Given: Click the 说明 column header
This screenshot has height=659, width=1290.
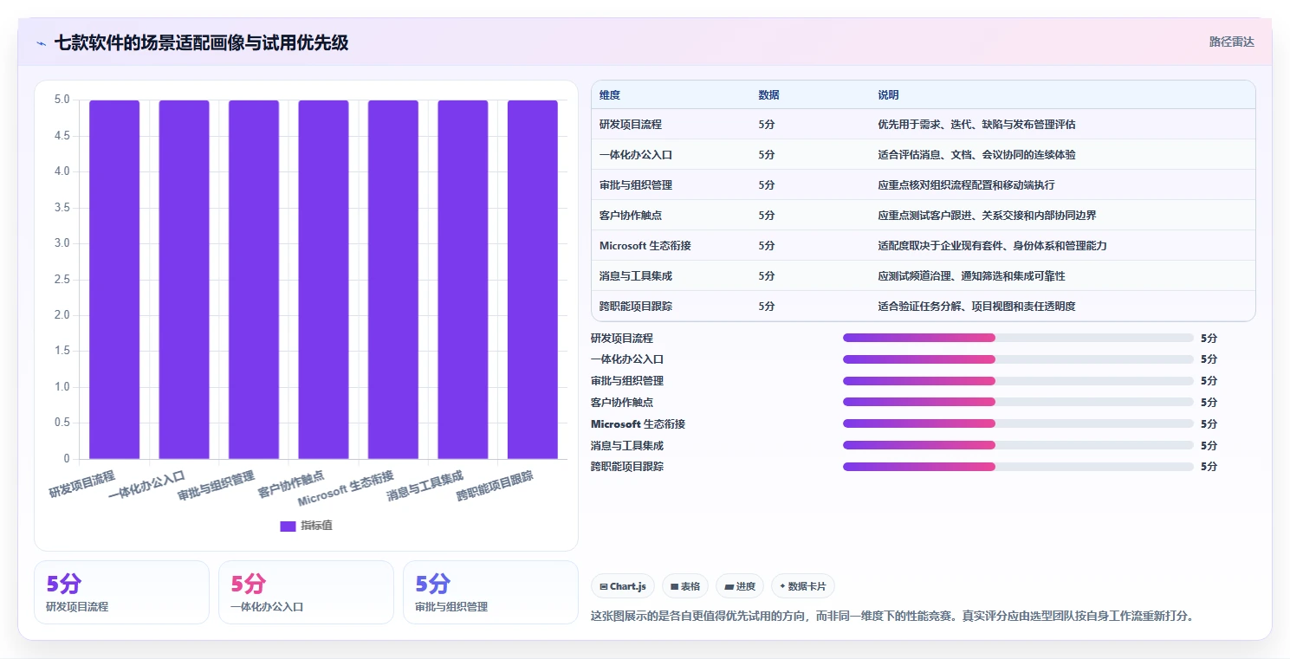Looking at the screenshot, I should pyautogui.click(x=888, y=95).
